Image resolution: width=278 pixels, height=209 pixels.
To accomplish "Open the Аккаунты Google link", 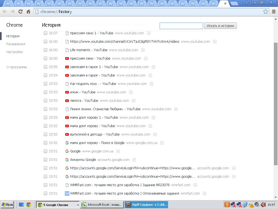I will coord(83,159).
